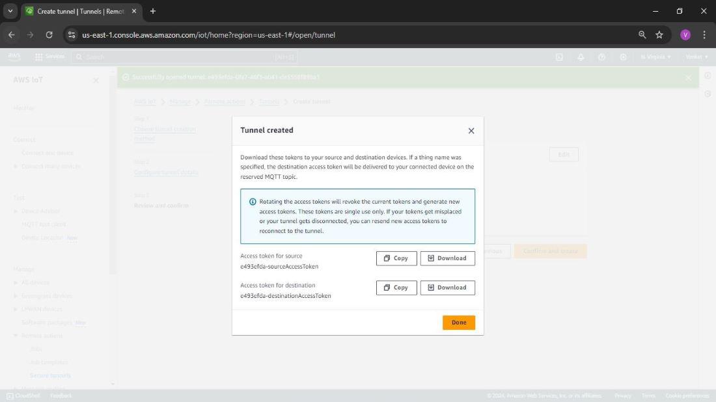Click the info icon in the notice box
The image size is (716, 402).
click(x=253, y=202)
